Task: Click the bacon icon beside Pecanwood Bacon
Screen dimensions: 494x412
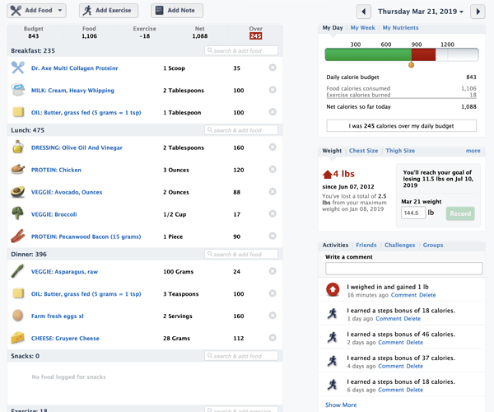Action: click(17, 236)
